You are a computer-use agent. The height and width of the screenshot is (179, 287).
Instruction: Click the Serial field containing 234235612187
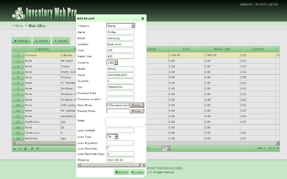pos(120,75)
